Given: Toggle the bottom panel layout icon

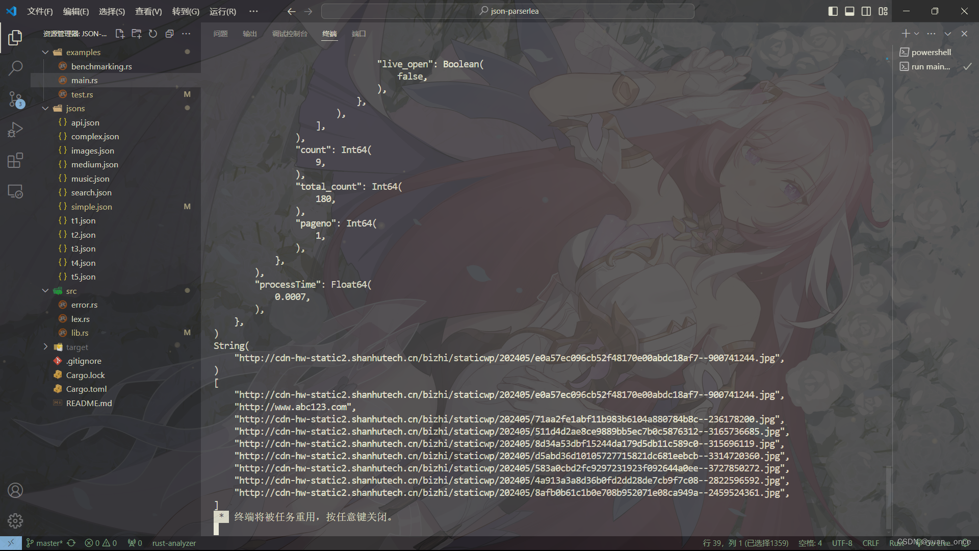Looking at the screenshot, I should pyautogui.click(x=849, y=11).
